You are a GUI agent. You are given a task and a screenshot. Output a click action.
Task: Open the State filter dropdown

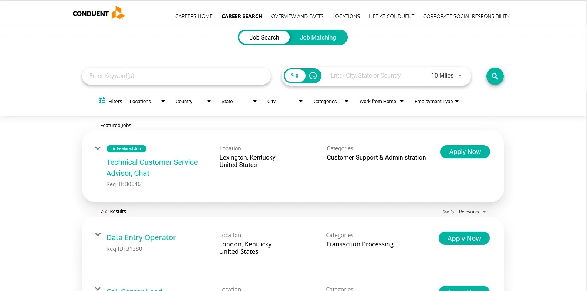coord(239,102)
